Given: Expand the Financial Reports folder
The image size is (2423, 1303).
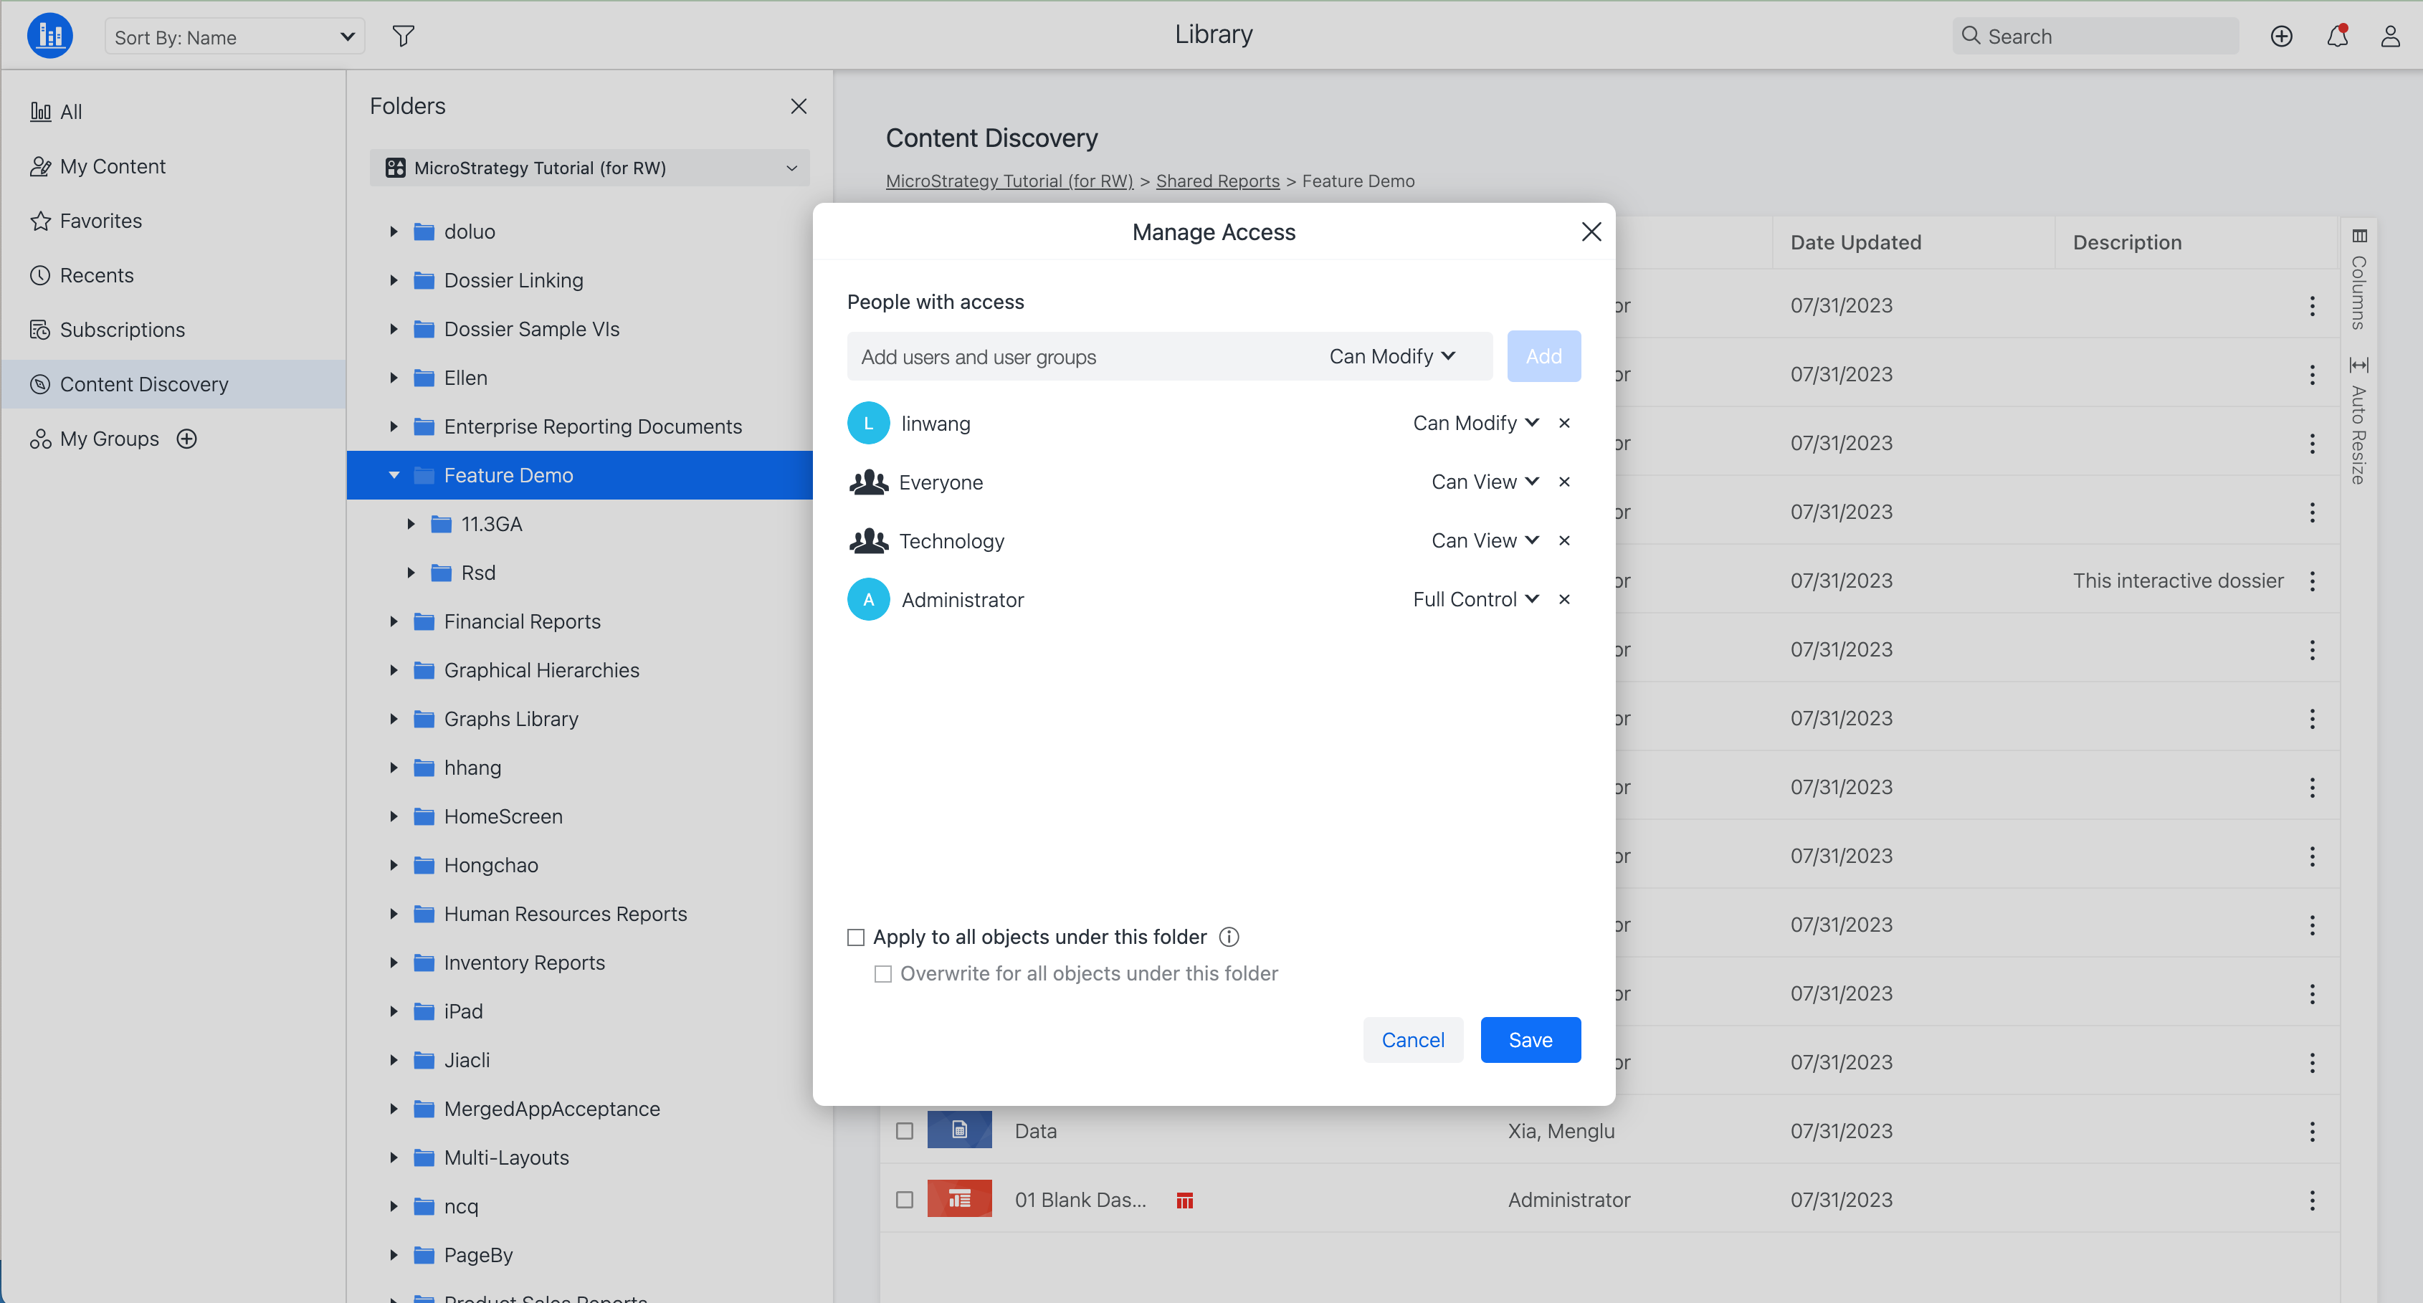Looking at the screenshot, I should [x=394, y=621].
